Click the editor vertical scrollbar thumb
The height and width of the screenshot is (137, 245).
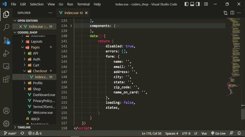pos(243,114)
